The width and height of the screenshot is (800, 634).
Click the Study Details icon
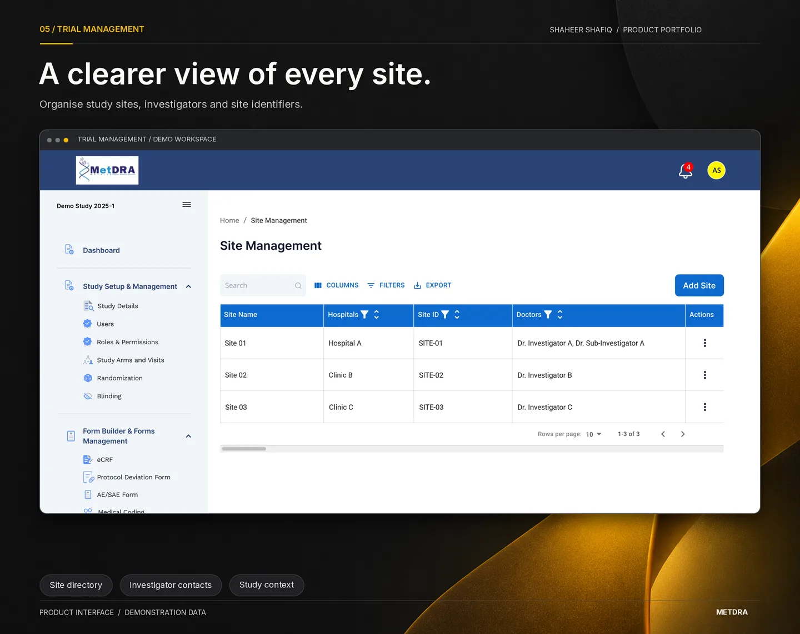tap(88, 306)
